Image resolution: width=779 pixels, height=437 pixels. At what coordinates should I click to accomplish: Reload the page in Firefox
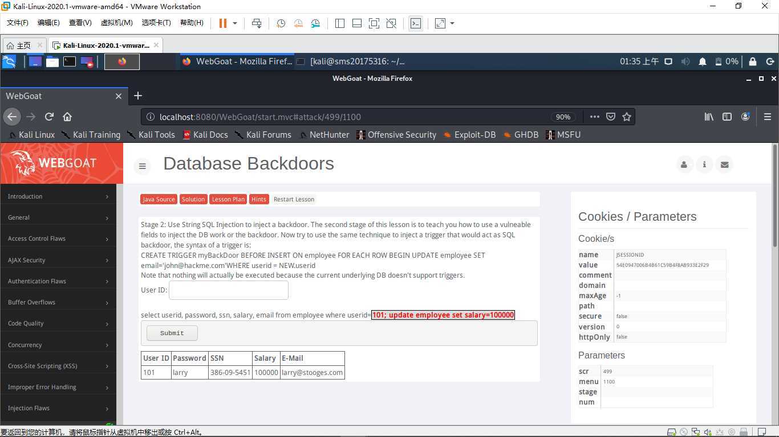pyautogui.click(x=49, y=117)
